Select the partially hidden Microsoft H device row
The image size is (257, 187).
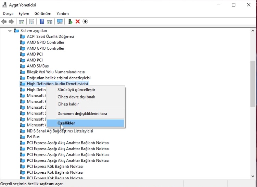coord(36,101)
